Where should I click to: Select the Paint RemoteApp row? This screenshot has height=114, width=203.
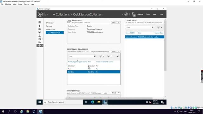point(94,69)
